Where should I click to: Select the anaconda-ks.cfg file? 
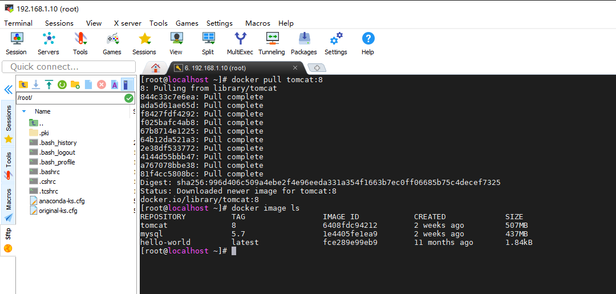coord(57,201)
